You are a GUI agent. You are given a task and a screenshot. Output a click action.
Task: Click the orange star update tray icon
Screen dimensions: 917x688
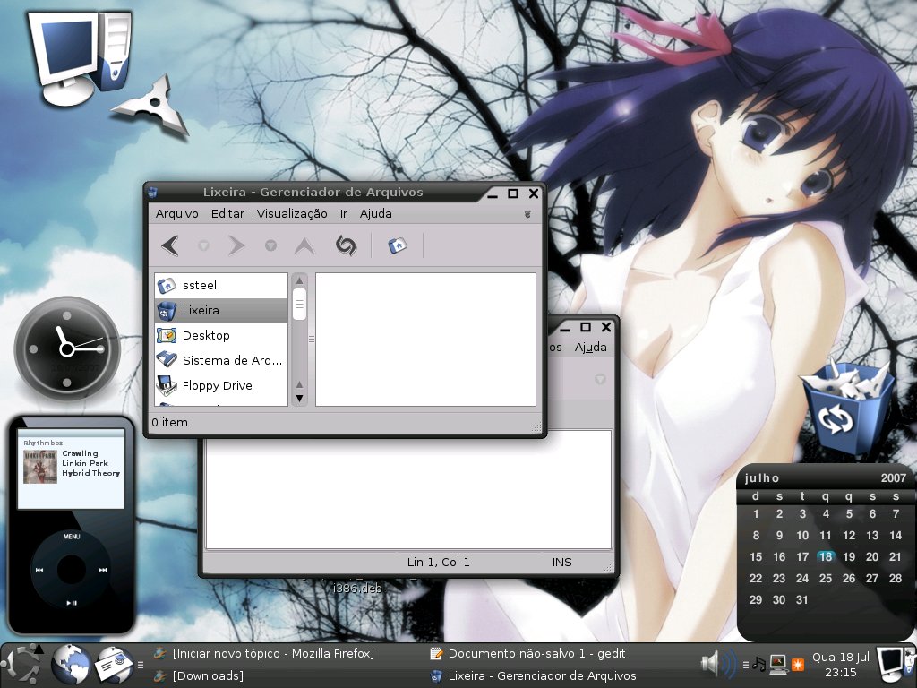pyautogui.click(x=798, y=665)
